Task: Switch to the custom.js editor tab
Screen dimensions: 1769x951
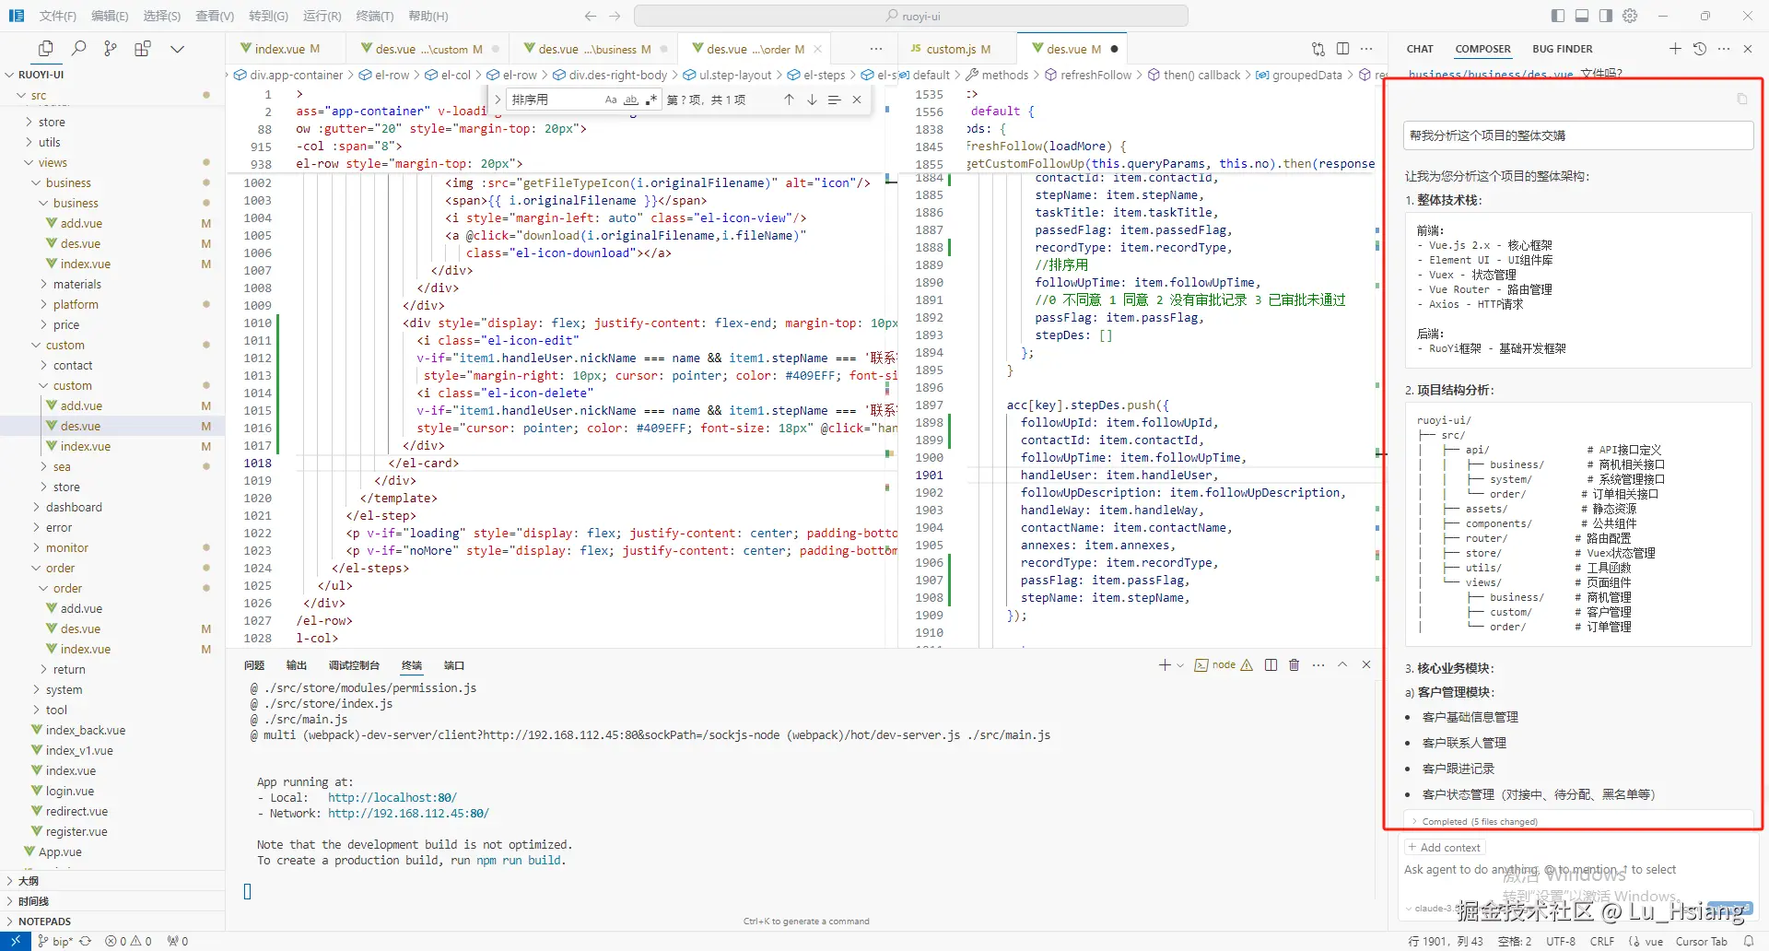Action: tap(951, 49)
